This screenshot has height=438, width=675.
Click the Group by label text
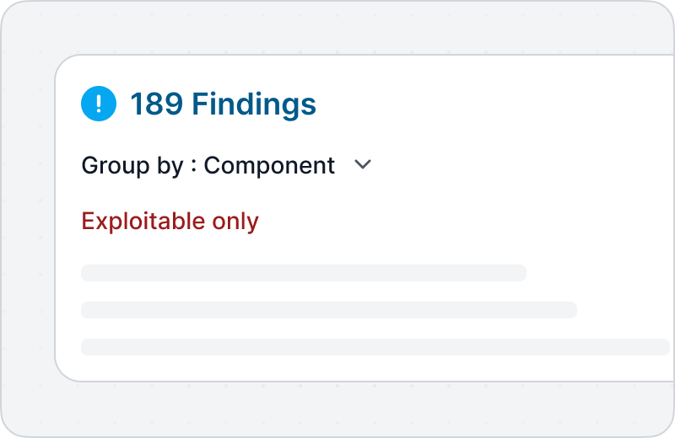(x=132, y=166)
